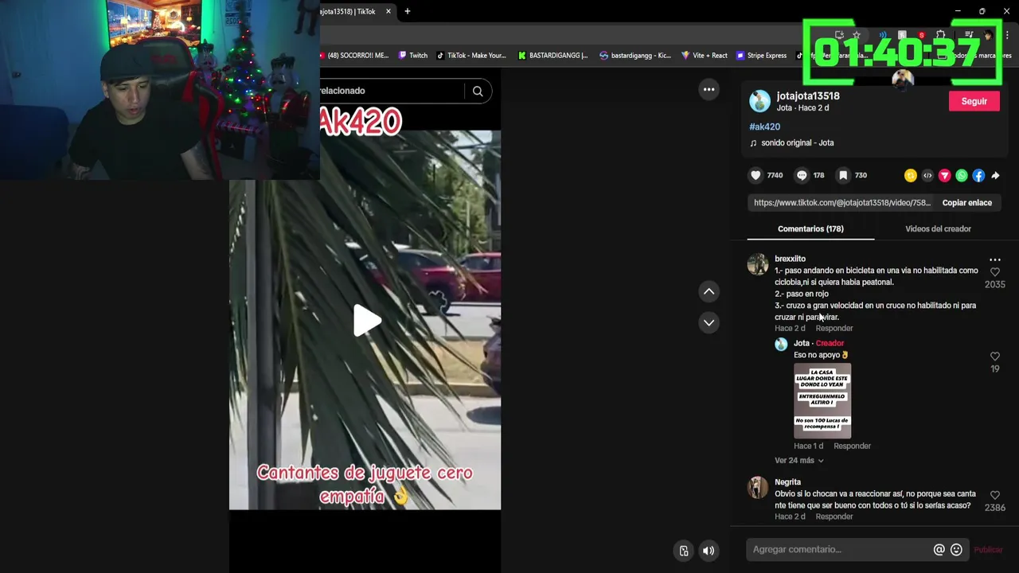
Task: Open the #ak420 hashtag link
Action: 764,127
